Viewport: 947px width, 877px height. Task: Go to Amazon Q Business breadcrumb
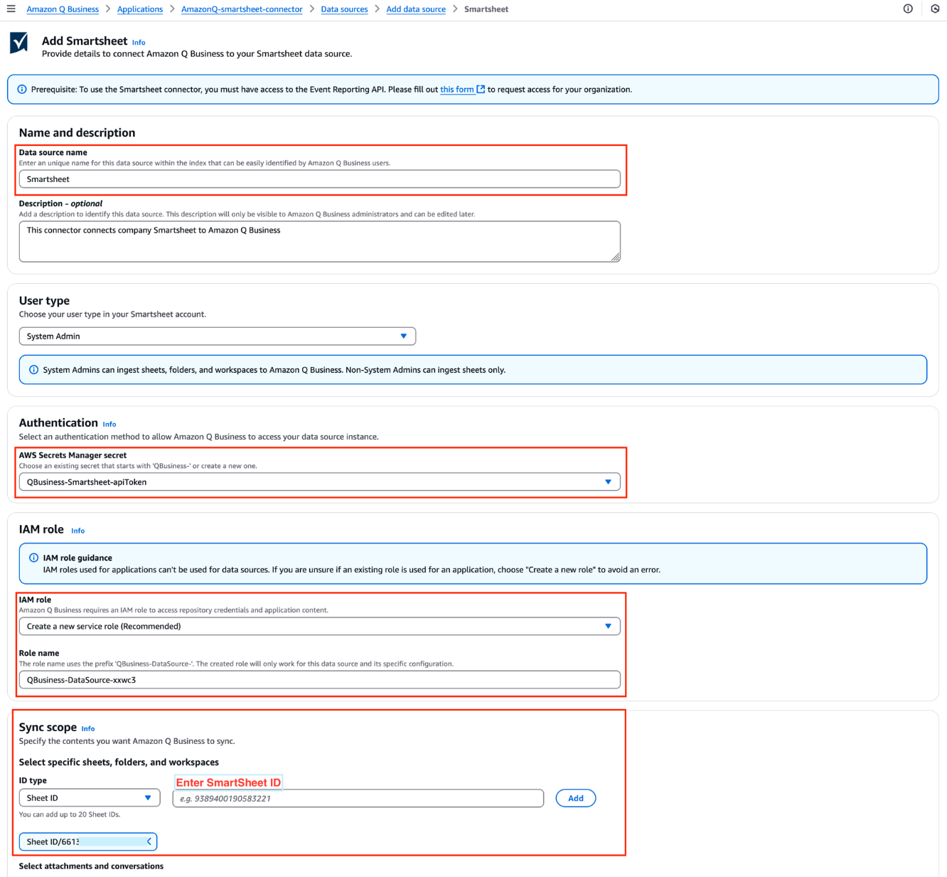point(63,9)
